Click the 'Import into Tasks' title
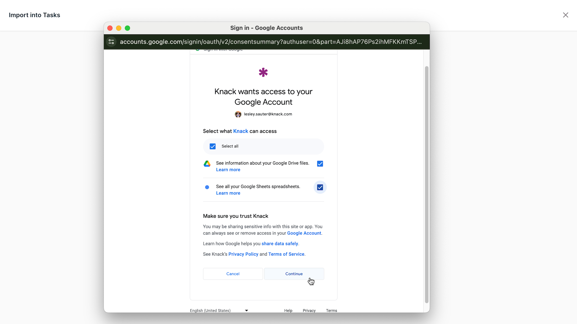The image size is (577, 324). coord(35,15)
